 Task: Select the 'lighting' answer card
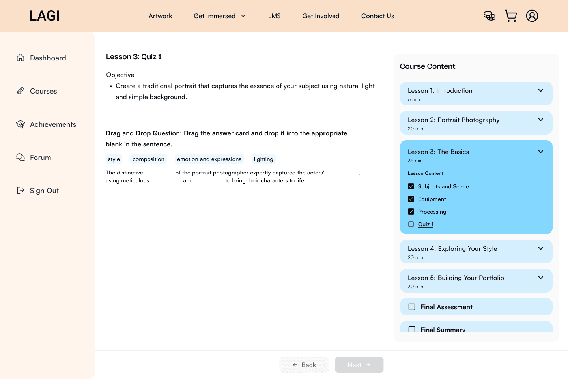click(263, 159)
